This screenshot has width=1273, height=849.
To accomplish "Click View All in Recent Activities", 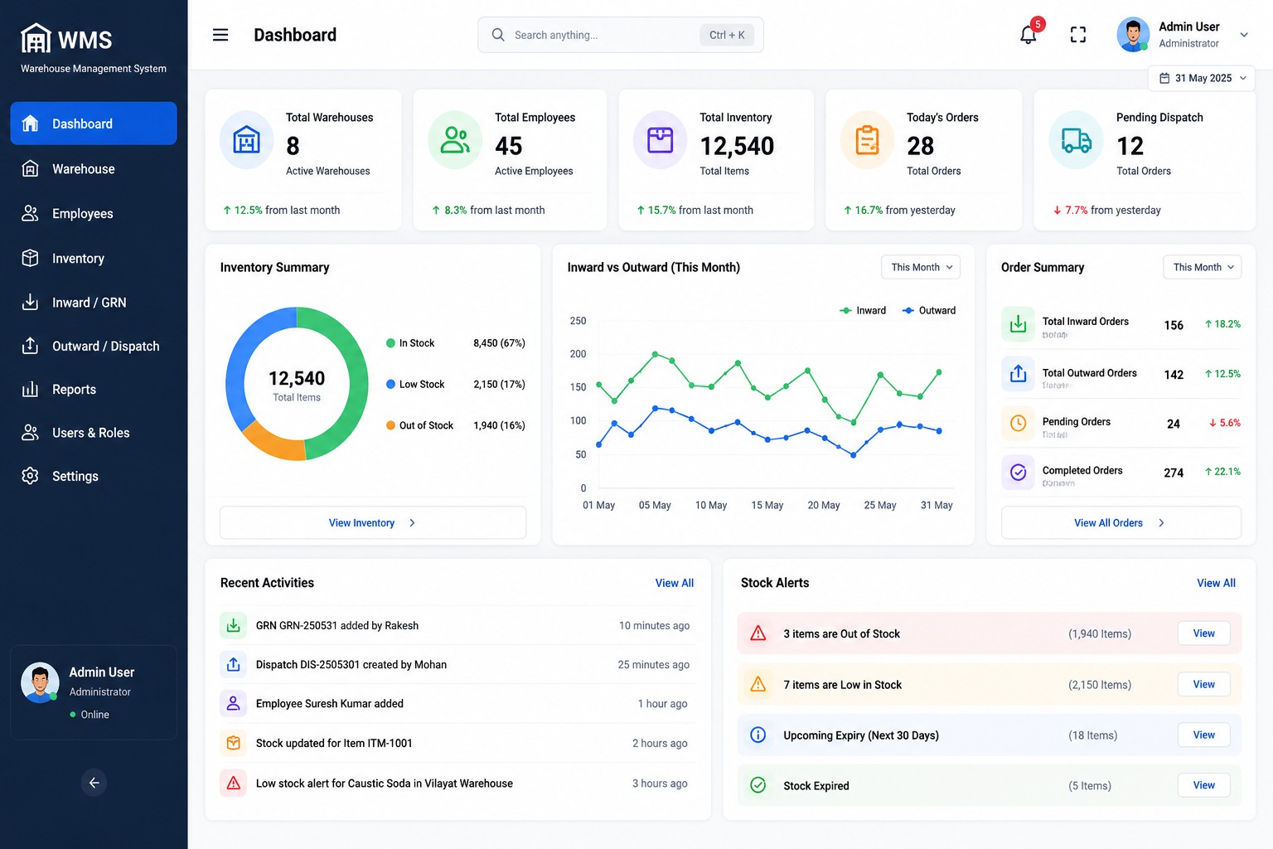I will [675, 583].
